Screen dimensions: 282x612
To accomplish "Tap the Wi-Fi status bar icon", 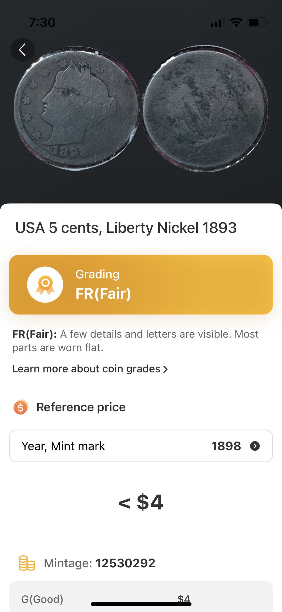I will (x=236, y=22).
